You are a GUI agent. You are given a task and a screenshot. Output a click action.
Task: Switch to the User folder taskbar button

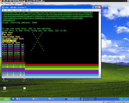tap(56, 99)
